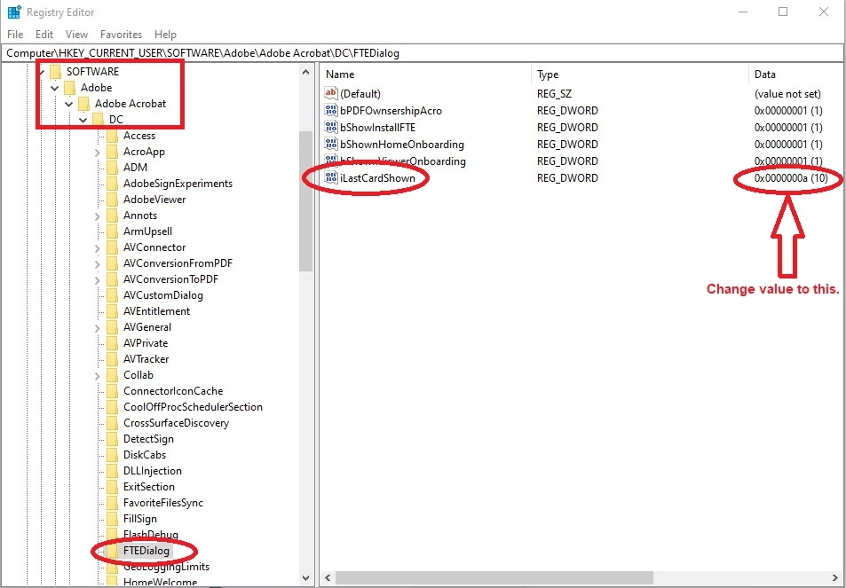Image resolution: width=846 pixels, height=588 pixels.
Task: Click the values pane scroll right arrow
Action: [835, 578]
